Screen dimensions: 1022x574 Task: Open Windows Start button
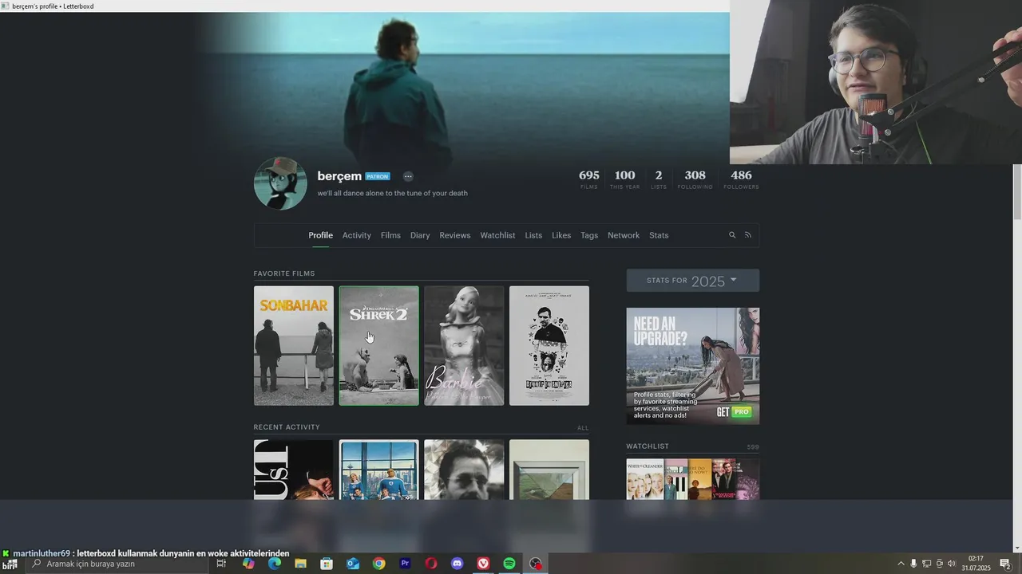(x=10, y=564)
